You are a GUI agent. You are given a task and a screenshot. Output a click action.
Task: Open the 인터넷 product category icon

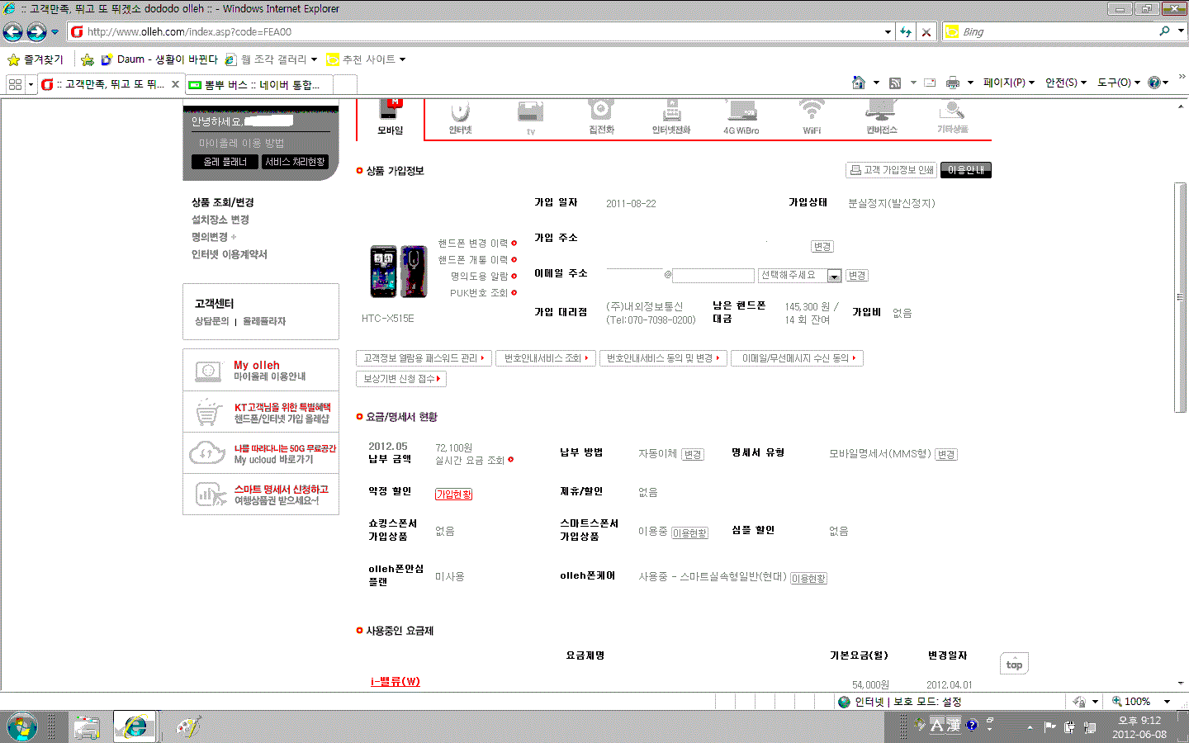coord(460,116)
